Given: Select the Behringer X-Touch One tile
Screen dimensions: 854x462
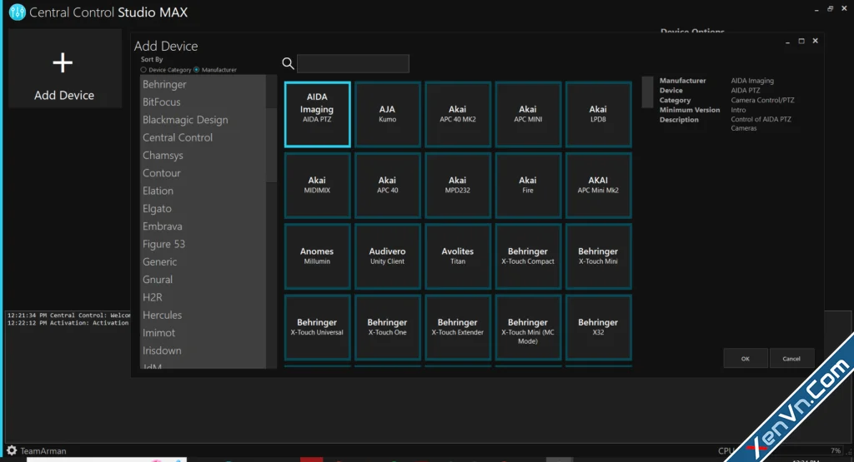Looking at the screenshot, I should [x=387, y=328].
